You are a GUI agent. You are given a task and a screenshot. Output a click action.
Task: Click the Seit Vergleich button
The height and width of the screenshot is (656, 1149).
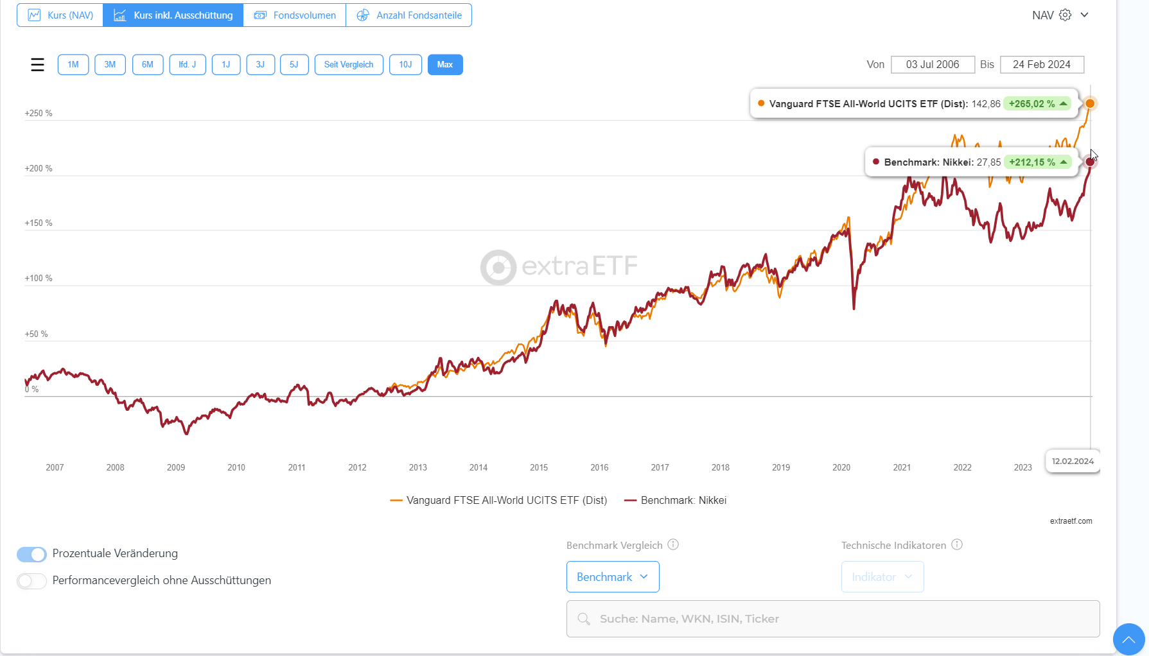(x=349, y=65)
